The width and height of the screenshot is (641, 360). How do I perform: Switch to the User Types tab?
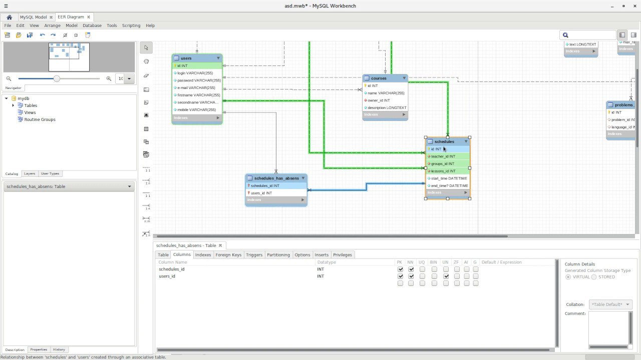[x=50, y=173]
